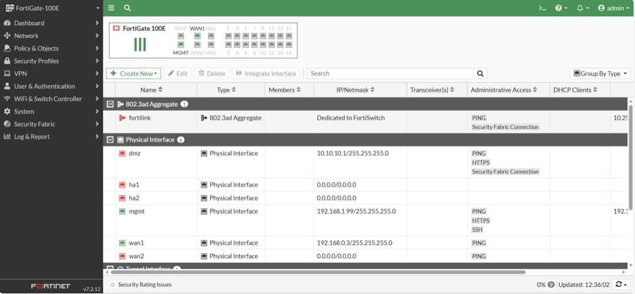The height and width of the screenshot is (294, 635).
Task: Select the wan1 interface icon
Action: tap(122, 243)
